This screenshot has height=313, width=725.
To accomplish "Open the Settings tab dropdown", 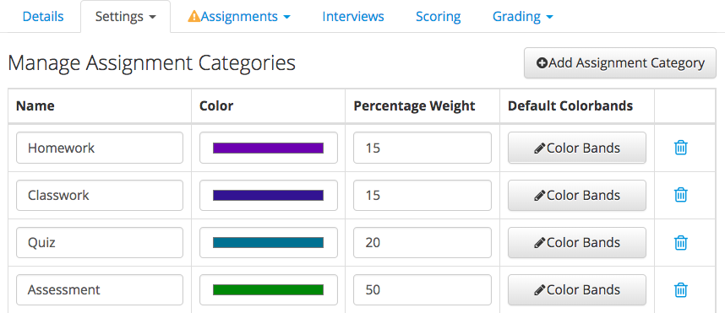I will click(125, 17).
